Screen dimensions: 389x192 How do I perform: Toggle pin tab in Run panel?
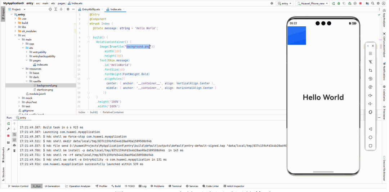point(8,149)
